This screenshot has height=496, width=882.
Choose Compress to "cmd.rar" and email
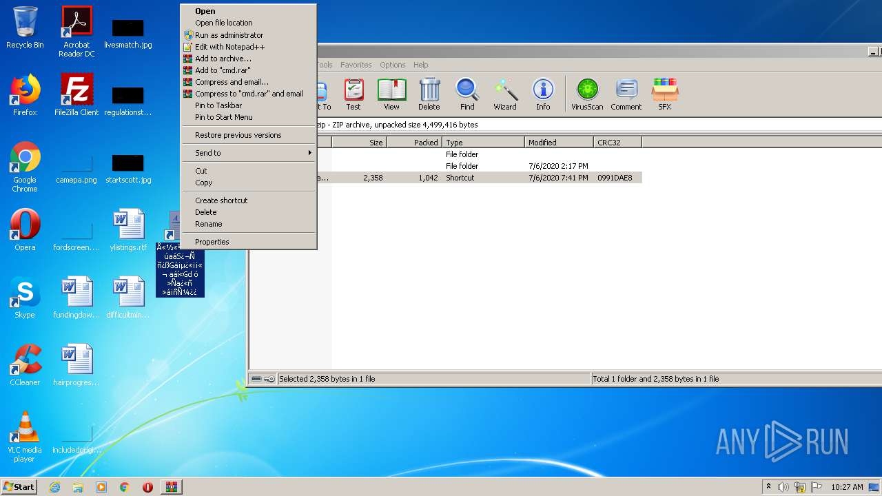(x=248, y=94)
